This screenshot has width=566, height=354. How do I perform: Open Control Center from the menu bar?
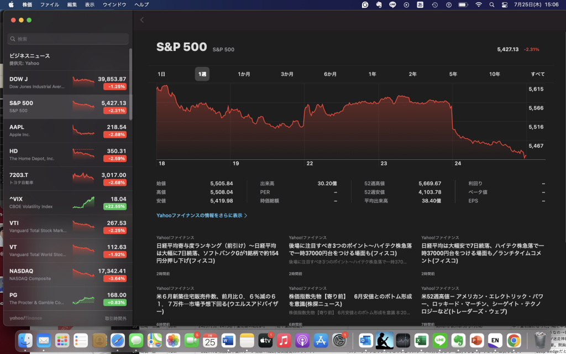(x=504, y=4)
